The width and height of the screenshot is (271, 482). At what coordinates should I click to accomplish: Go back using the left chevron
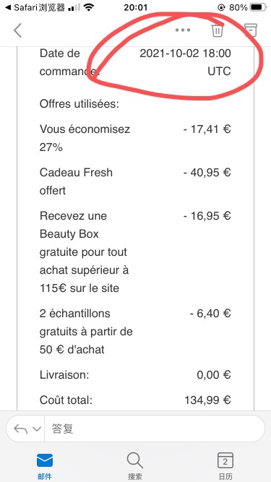point(17,30)
